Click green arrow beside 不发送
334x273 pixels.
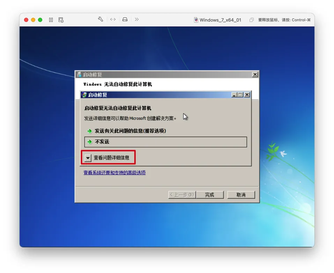90,142
